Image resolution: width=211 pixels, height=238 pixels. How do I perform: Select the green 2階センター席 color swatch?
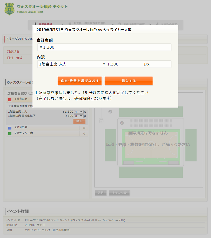coord(10,134)
